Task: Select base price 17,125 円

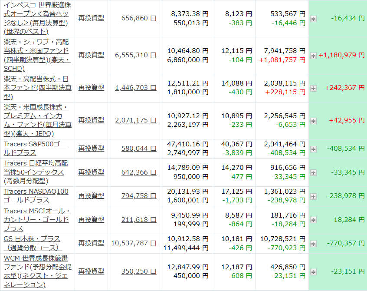Action: [236, 192]
